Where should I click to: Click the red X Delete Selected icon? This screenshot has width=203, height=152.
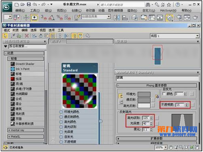26,36
